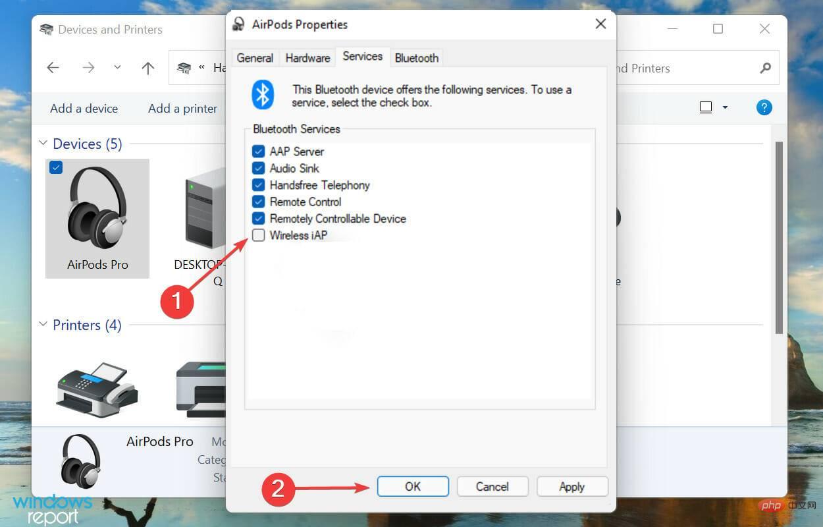Toggle the AAP Server checkbox

pyautogui.click(x=259, y=152)
